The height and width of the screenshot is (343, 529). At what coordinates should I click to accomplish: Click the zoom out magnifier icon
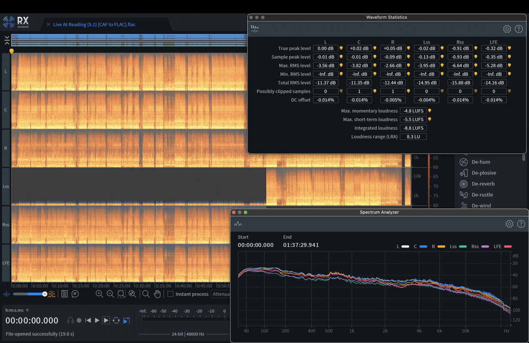tap(110, 294)
